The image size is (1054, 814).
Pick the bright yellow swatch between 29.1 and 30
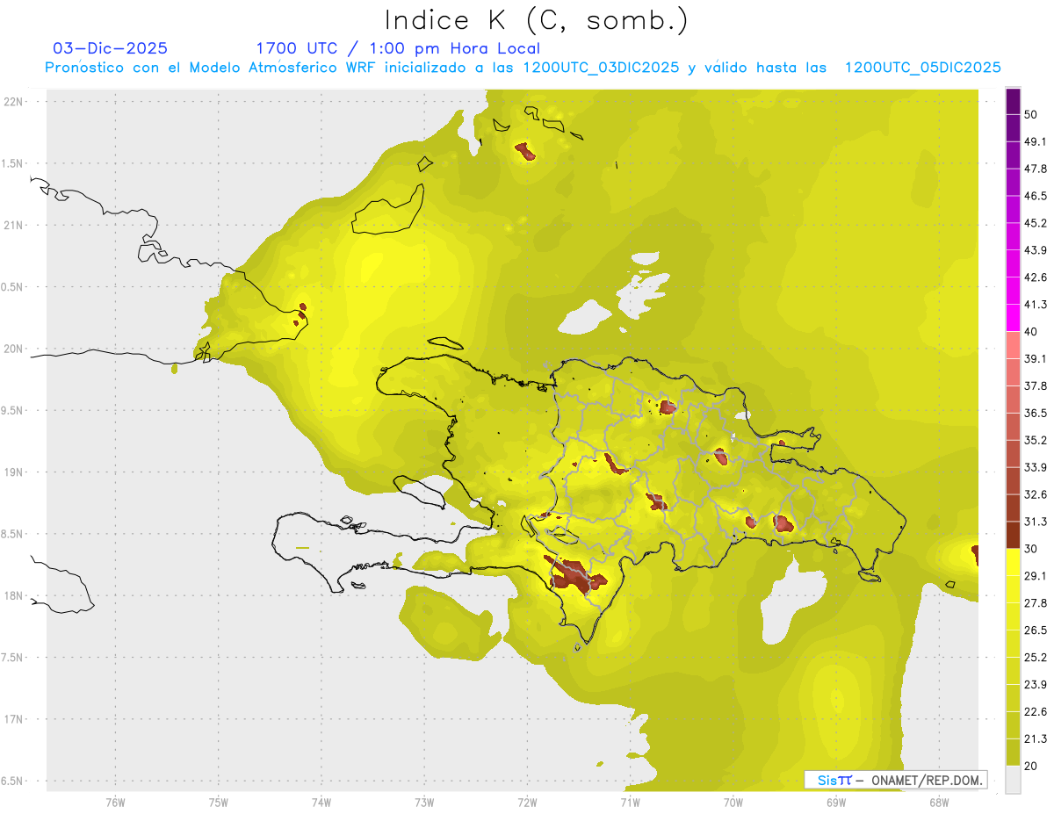click(1013, 562)
